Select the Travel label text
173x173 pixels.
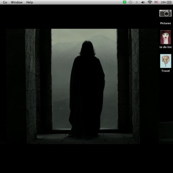point(165,71)
